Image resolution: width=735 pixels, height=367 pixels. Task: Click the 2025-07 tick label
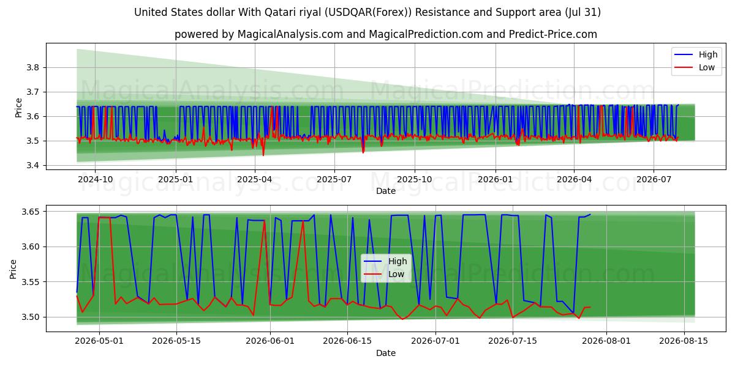(x=334, y=179)
